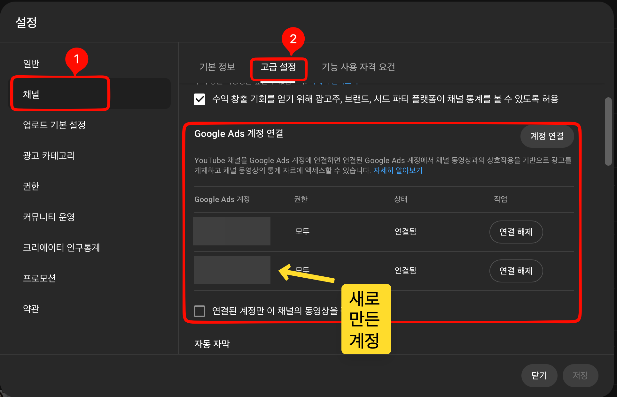
Task: Open the 약관 section
Action: point(31,309)
